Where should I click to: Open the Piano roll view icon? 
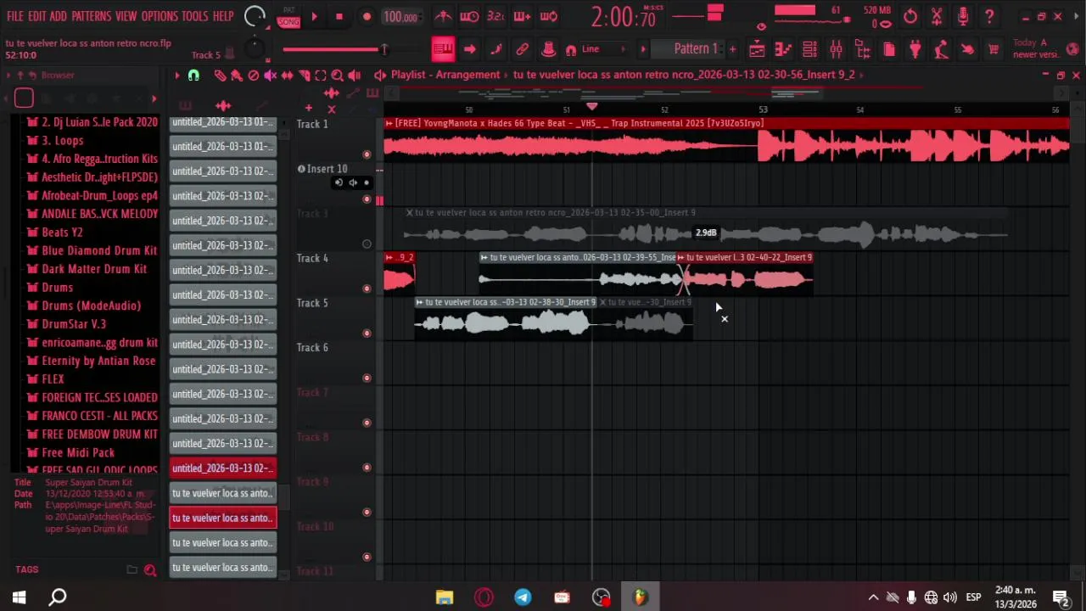tap(783, 49)
